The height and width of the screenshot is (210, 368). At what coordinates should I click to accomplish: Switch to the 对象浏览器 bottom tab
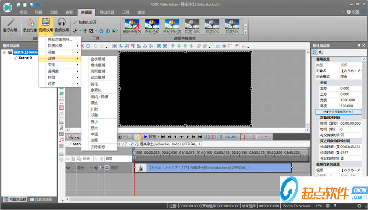click(41, 199)
